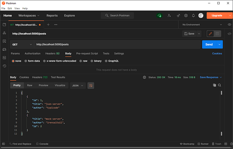Viewport: 233px width, 149px height.
Task: Search within the response body icon
Action: tap(219, 85)
